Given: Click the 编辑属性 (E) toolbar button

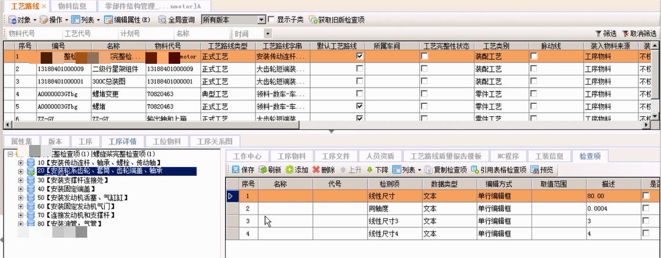Looking at the screenshot, I should pyautogui.click(x=127, y=20).
